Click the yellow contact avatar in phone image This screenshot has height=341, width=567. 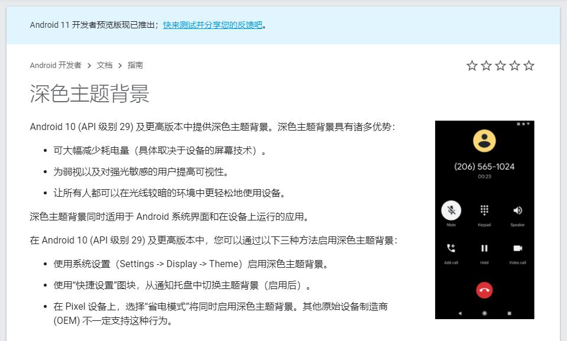point(484,141)
